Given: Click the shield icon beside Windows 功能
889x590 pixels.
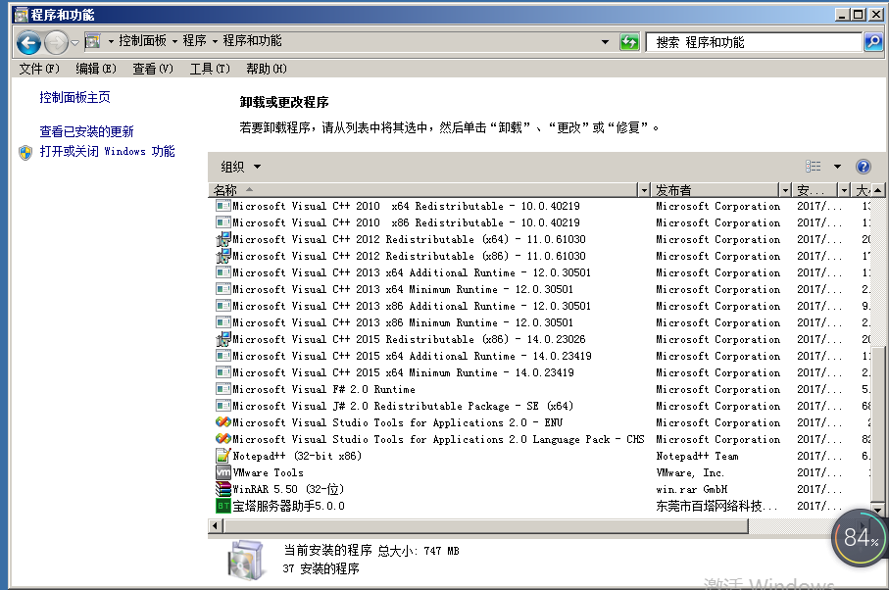Looking at the screenshot, I should point(25,153).
